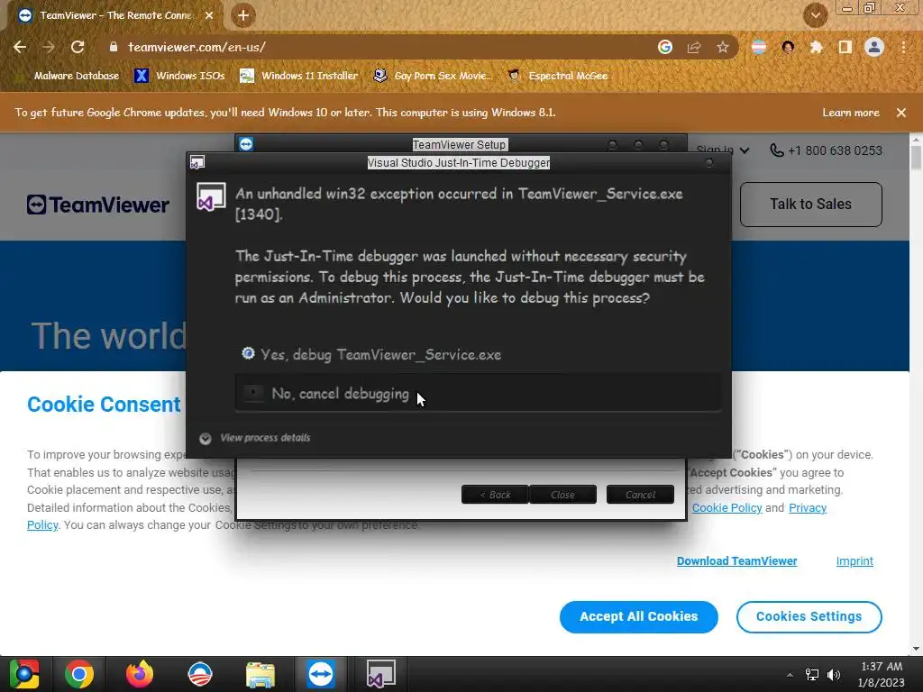The image size is (923, 692).
Task: Open the new tab plus button
Action: click(243, 15)
